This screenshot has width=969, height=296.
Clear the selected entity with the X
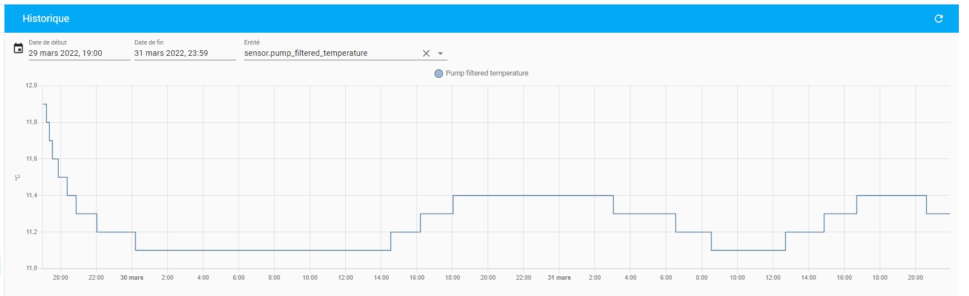click(x=426, y=53)
